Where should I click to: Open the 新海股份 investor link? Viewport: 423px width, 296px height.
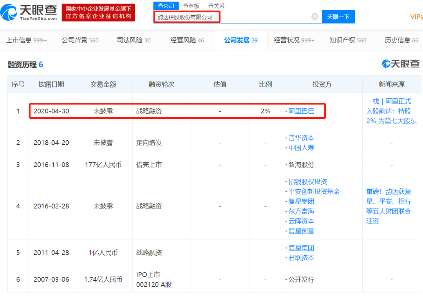301,164
